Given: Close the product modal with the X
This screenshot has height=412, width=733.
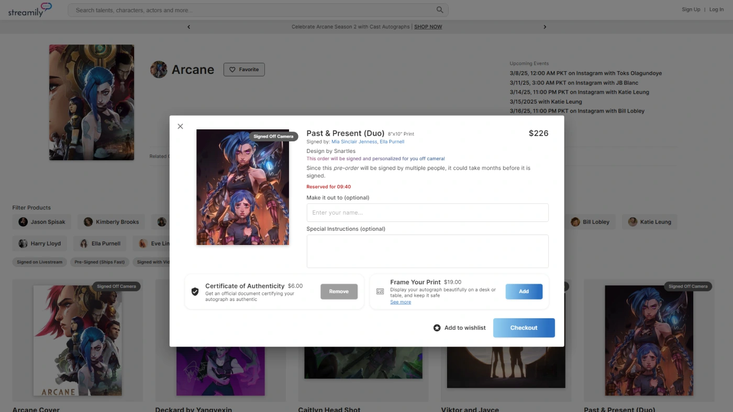Looking at the screenshot, I should [x=180, y=126].
